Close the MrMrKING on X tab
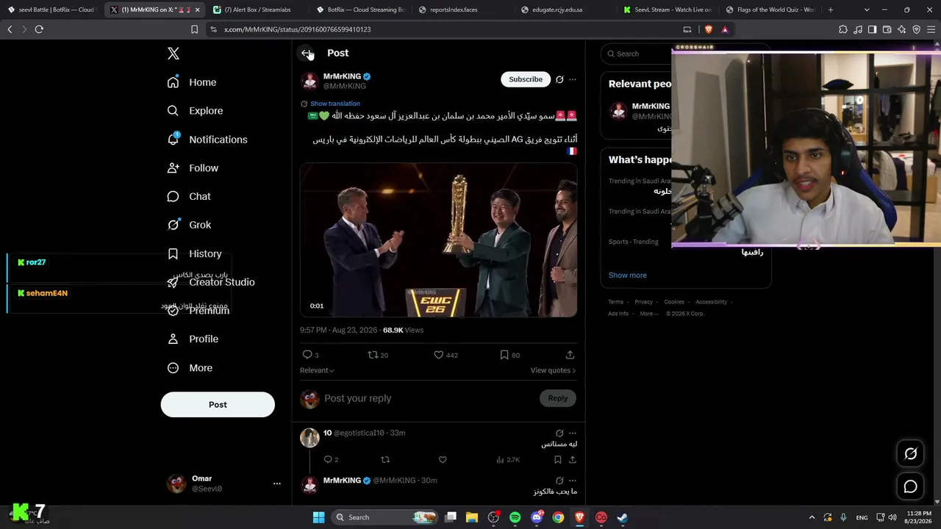This screenshot has width=941, height=529. pos(197,10)
